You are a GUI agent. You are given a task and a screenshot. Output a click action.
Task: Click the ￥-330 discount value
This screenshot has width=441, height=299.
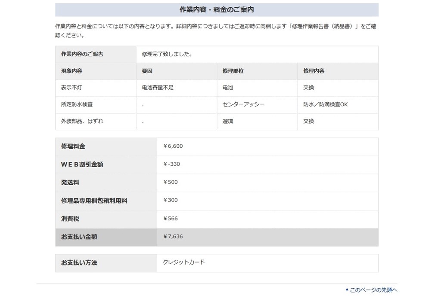click(171, 164)
